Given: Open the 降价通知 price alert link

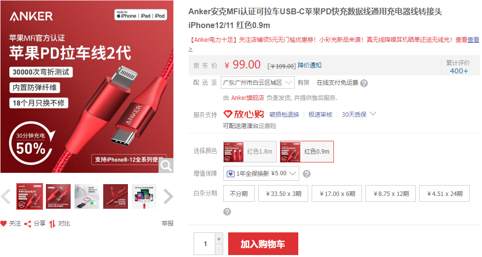Looking at the screenshot, I should [x=310, y=65].
